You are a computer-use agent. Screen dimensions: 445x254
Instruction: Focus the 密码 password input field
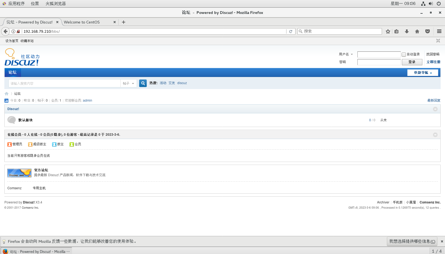(379, 62)
